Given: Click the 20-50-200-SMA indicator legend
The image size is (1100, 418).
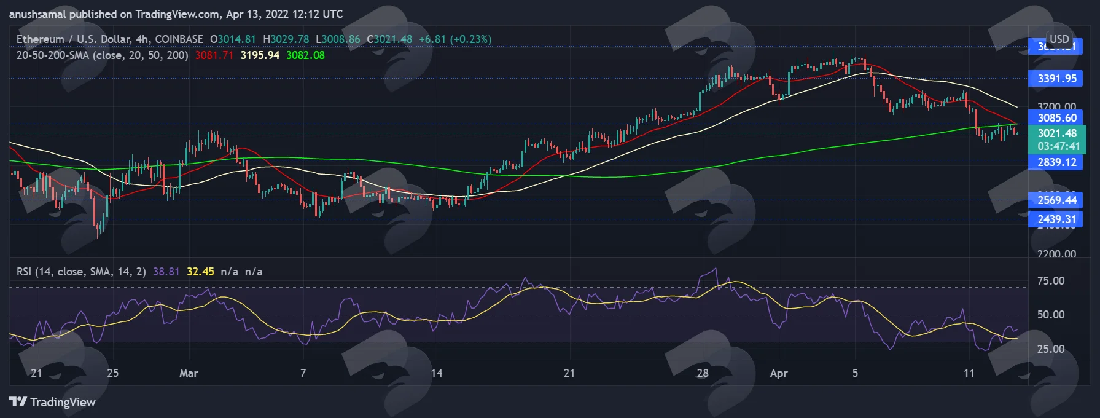Looking at the screenshot, I should click(102, 55).
